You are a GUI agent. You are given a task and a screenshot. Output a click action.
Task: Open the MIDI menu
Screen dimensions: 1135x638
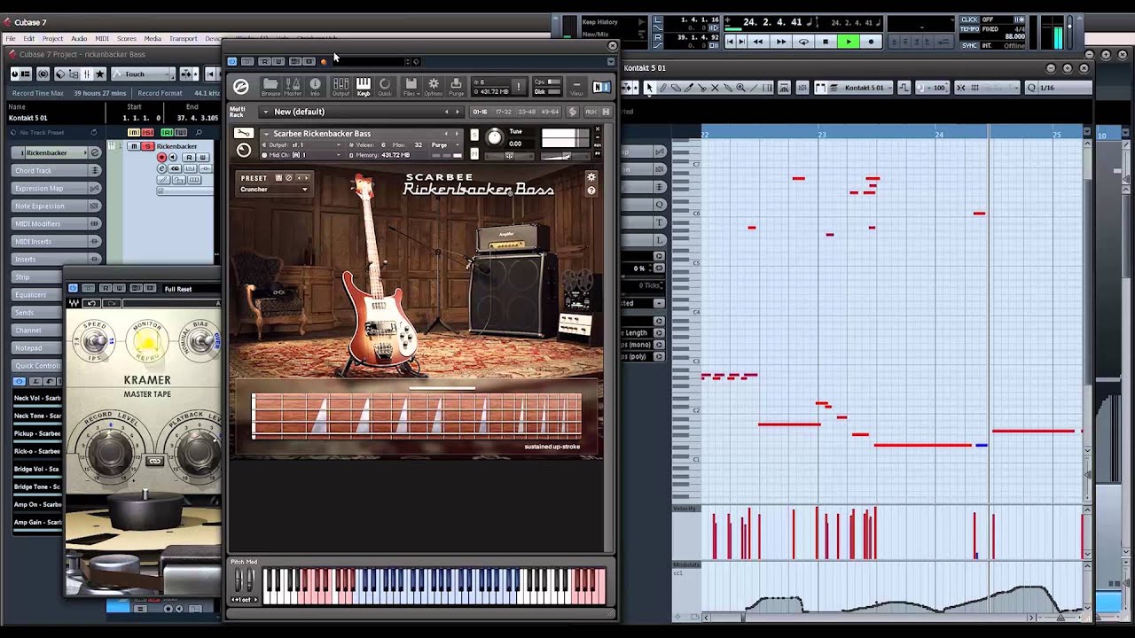pyautogui.click(x=102, y=39)
